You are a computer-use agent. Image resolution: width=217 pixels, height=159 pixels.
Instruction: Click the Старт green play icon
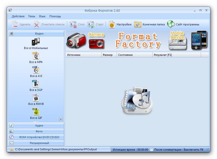point(91,24)
